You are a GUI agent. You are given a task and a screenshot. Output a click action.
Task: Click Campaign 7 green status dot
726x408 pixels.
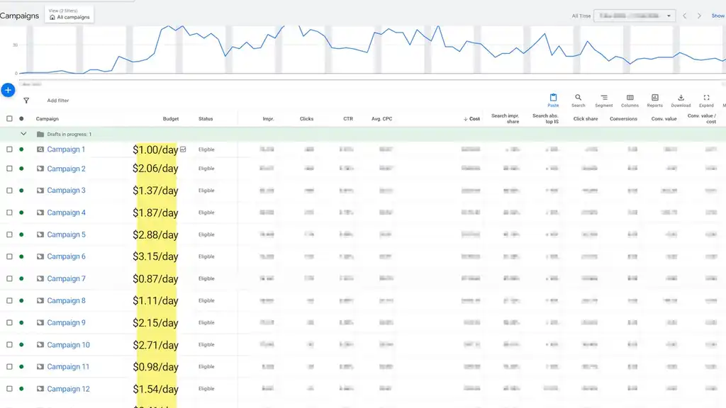click(x=21, y=278)
